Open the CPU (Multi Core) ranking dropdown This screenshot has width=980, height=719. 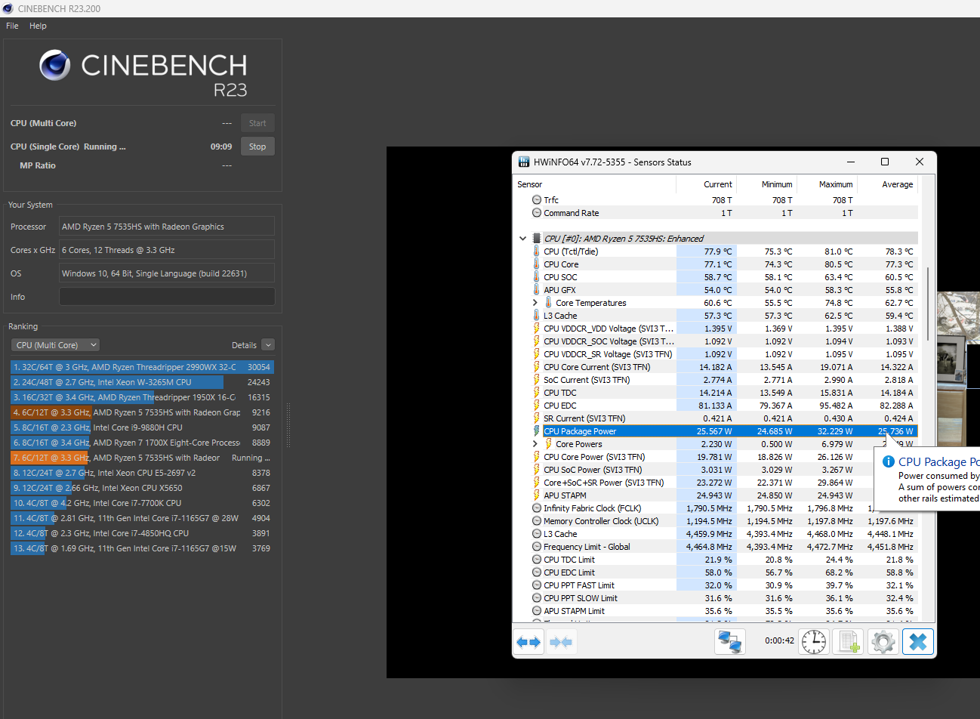(x=57, y=345)
